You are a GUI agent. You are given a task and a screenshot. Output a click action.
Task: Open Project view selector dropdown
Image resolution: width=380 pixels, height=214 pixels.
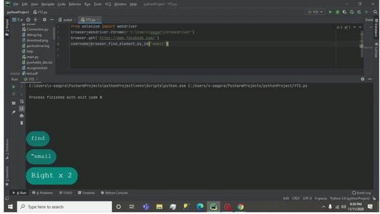tap(18, 20)
